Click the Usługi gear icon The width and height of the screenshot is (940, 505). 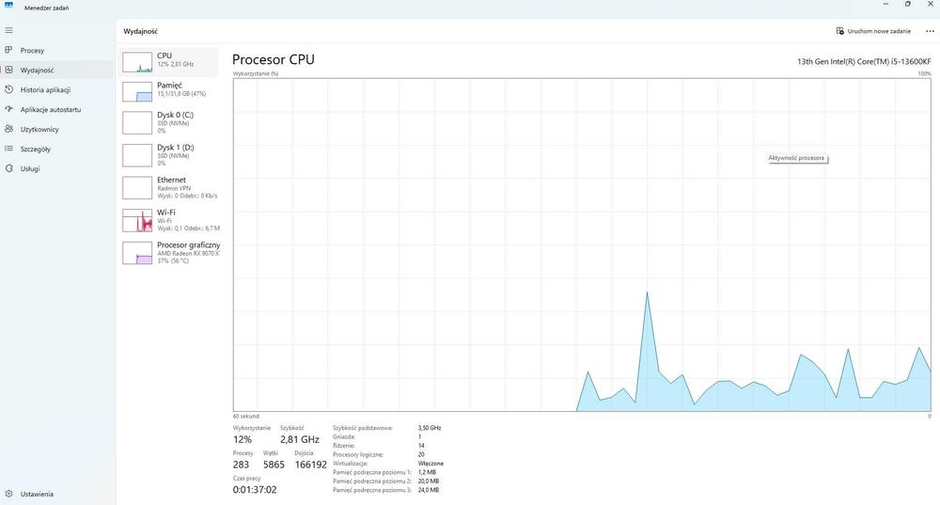click(9, 168)
